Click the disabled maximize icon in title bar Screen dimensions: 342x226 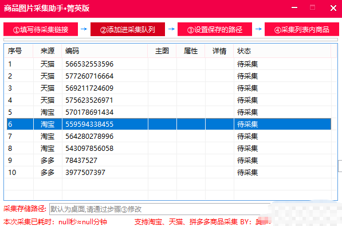(x=312, y=7)
